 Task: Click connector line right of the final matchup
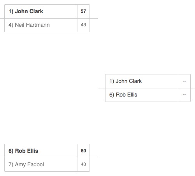click(x=193, y=88)
